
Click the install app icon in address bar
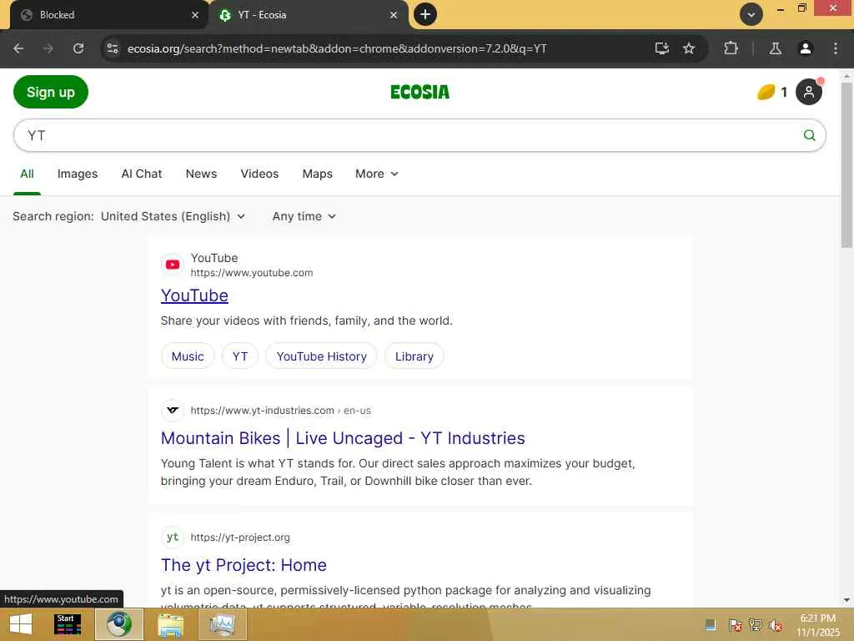tap(661, 48)
